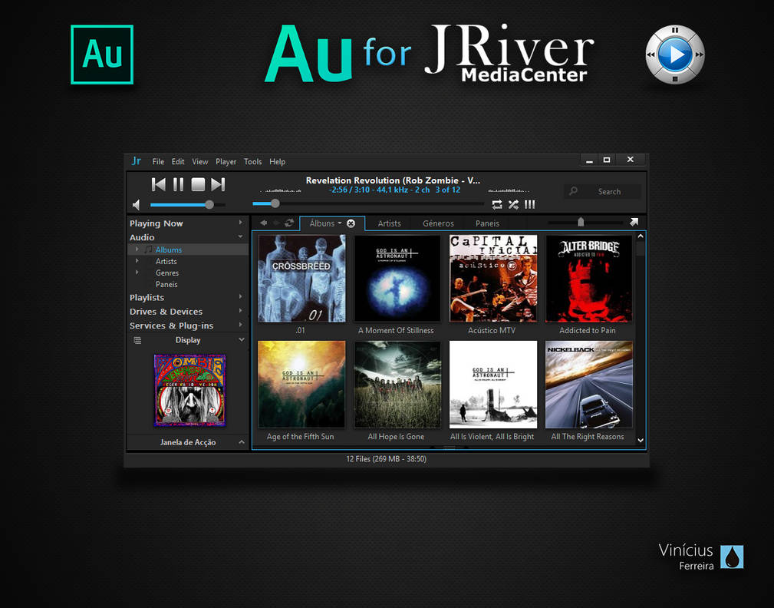Open Drives & Devices in the sidebar
The width and height of the screenshot is (774, 608).
165,311
